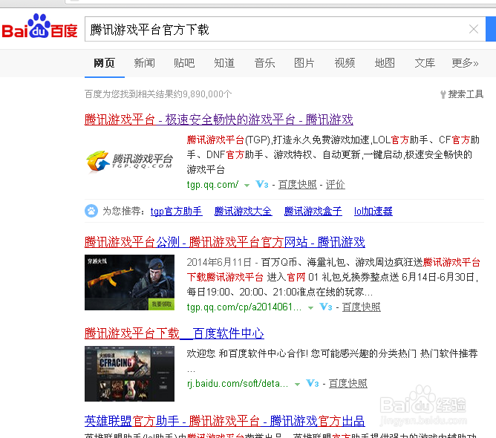Click the 腾讯游戏平台 TGP logo thumbnail
496x438 pixels.
point(130,160)
